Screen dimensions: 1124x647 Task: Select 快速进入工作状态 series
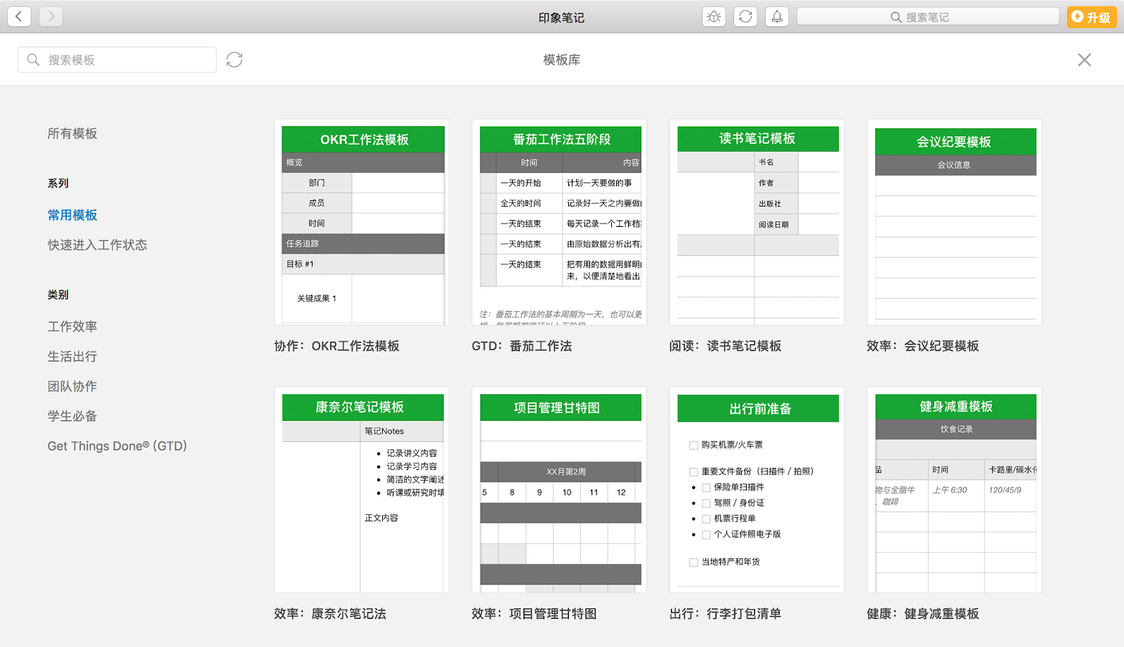point(98,245)
